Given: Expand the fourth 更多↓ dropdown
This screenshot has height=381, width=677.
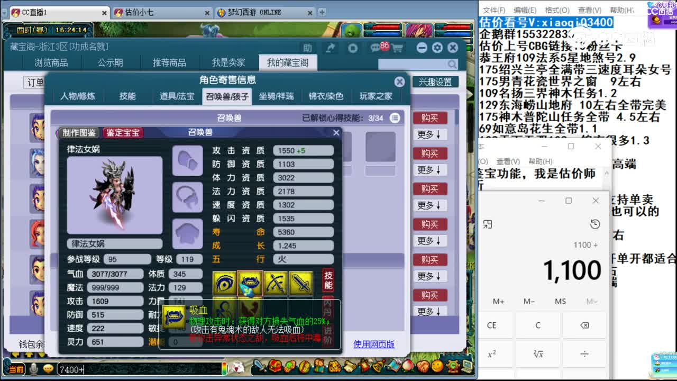Looking at the screenshot, I should [429, 241].
